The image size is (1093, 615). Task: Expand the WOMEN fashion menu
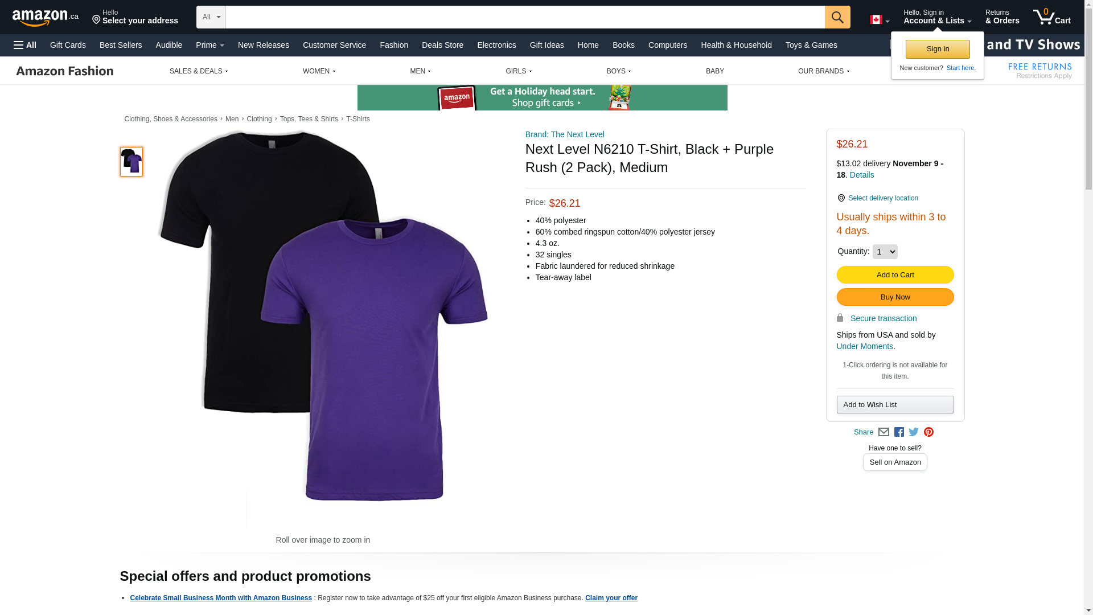[x=319, y=71]
